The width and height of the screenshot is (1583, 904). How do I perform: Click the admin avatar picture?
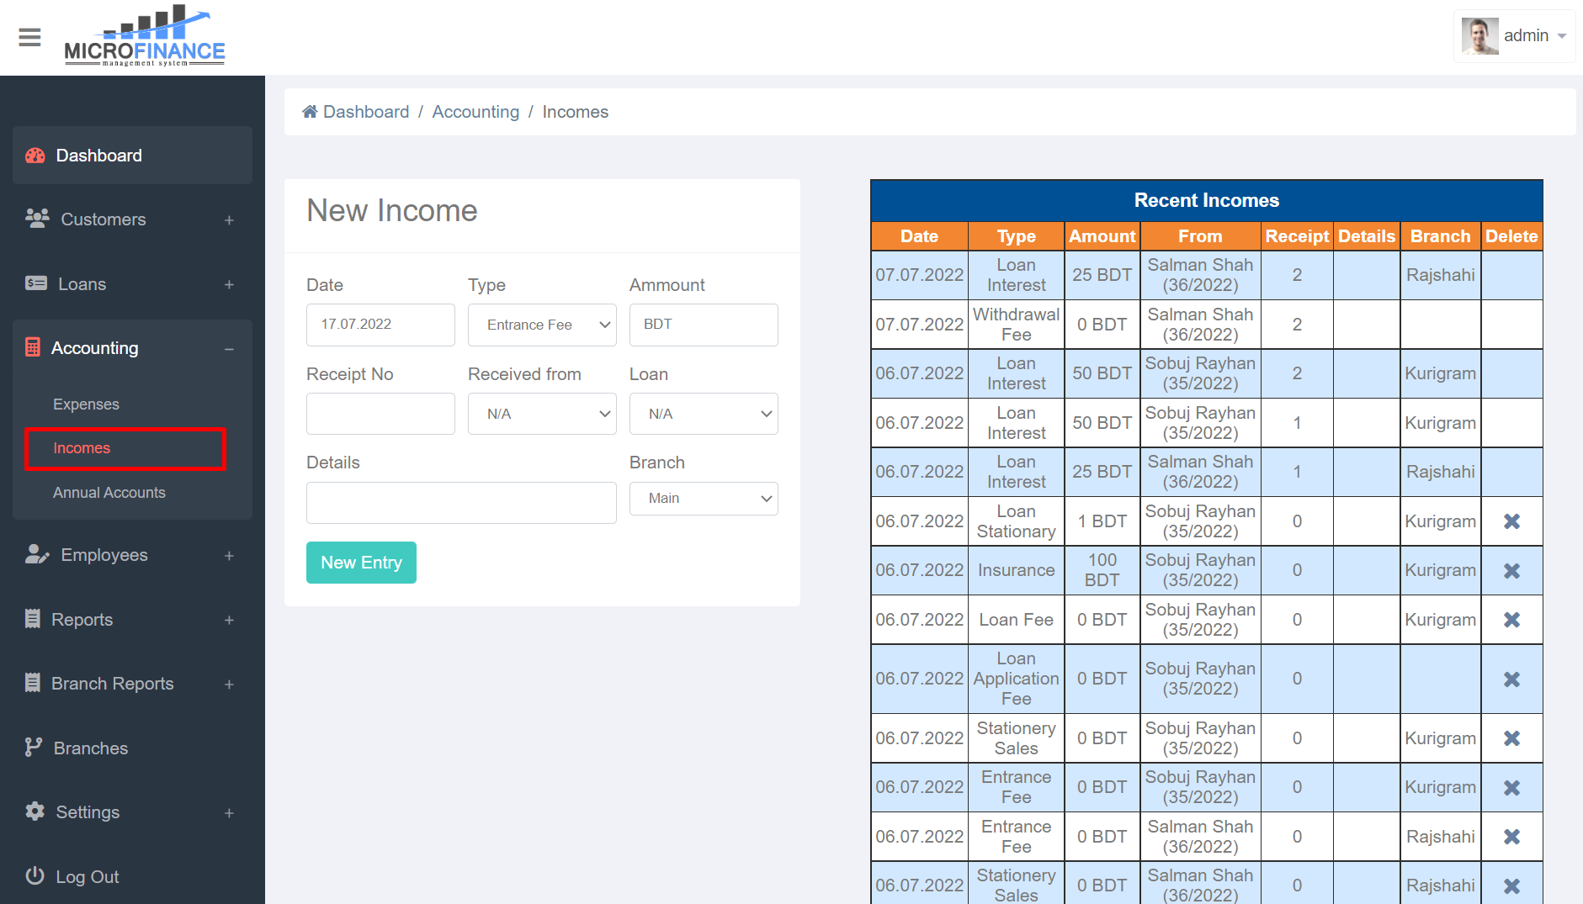1479,36
